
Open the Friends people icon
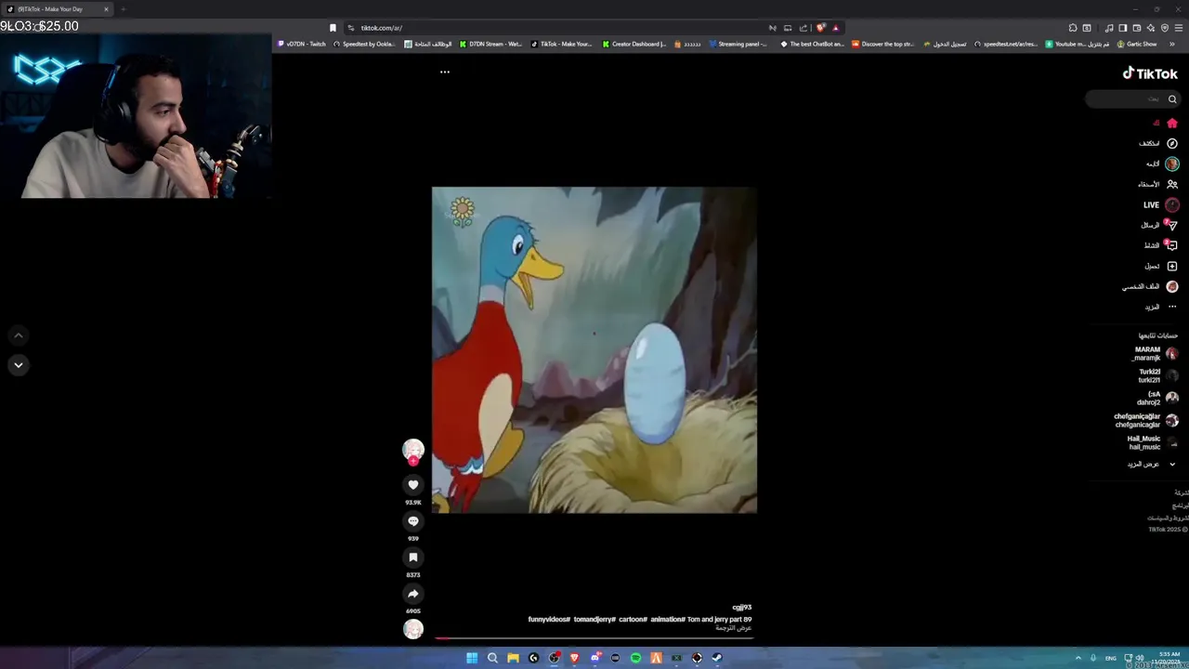pyautogui.click(x=1172, y=184)
